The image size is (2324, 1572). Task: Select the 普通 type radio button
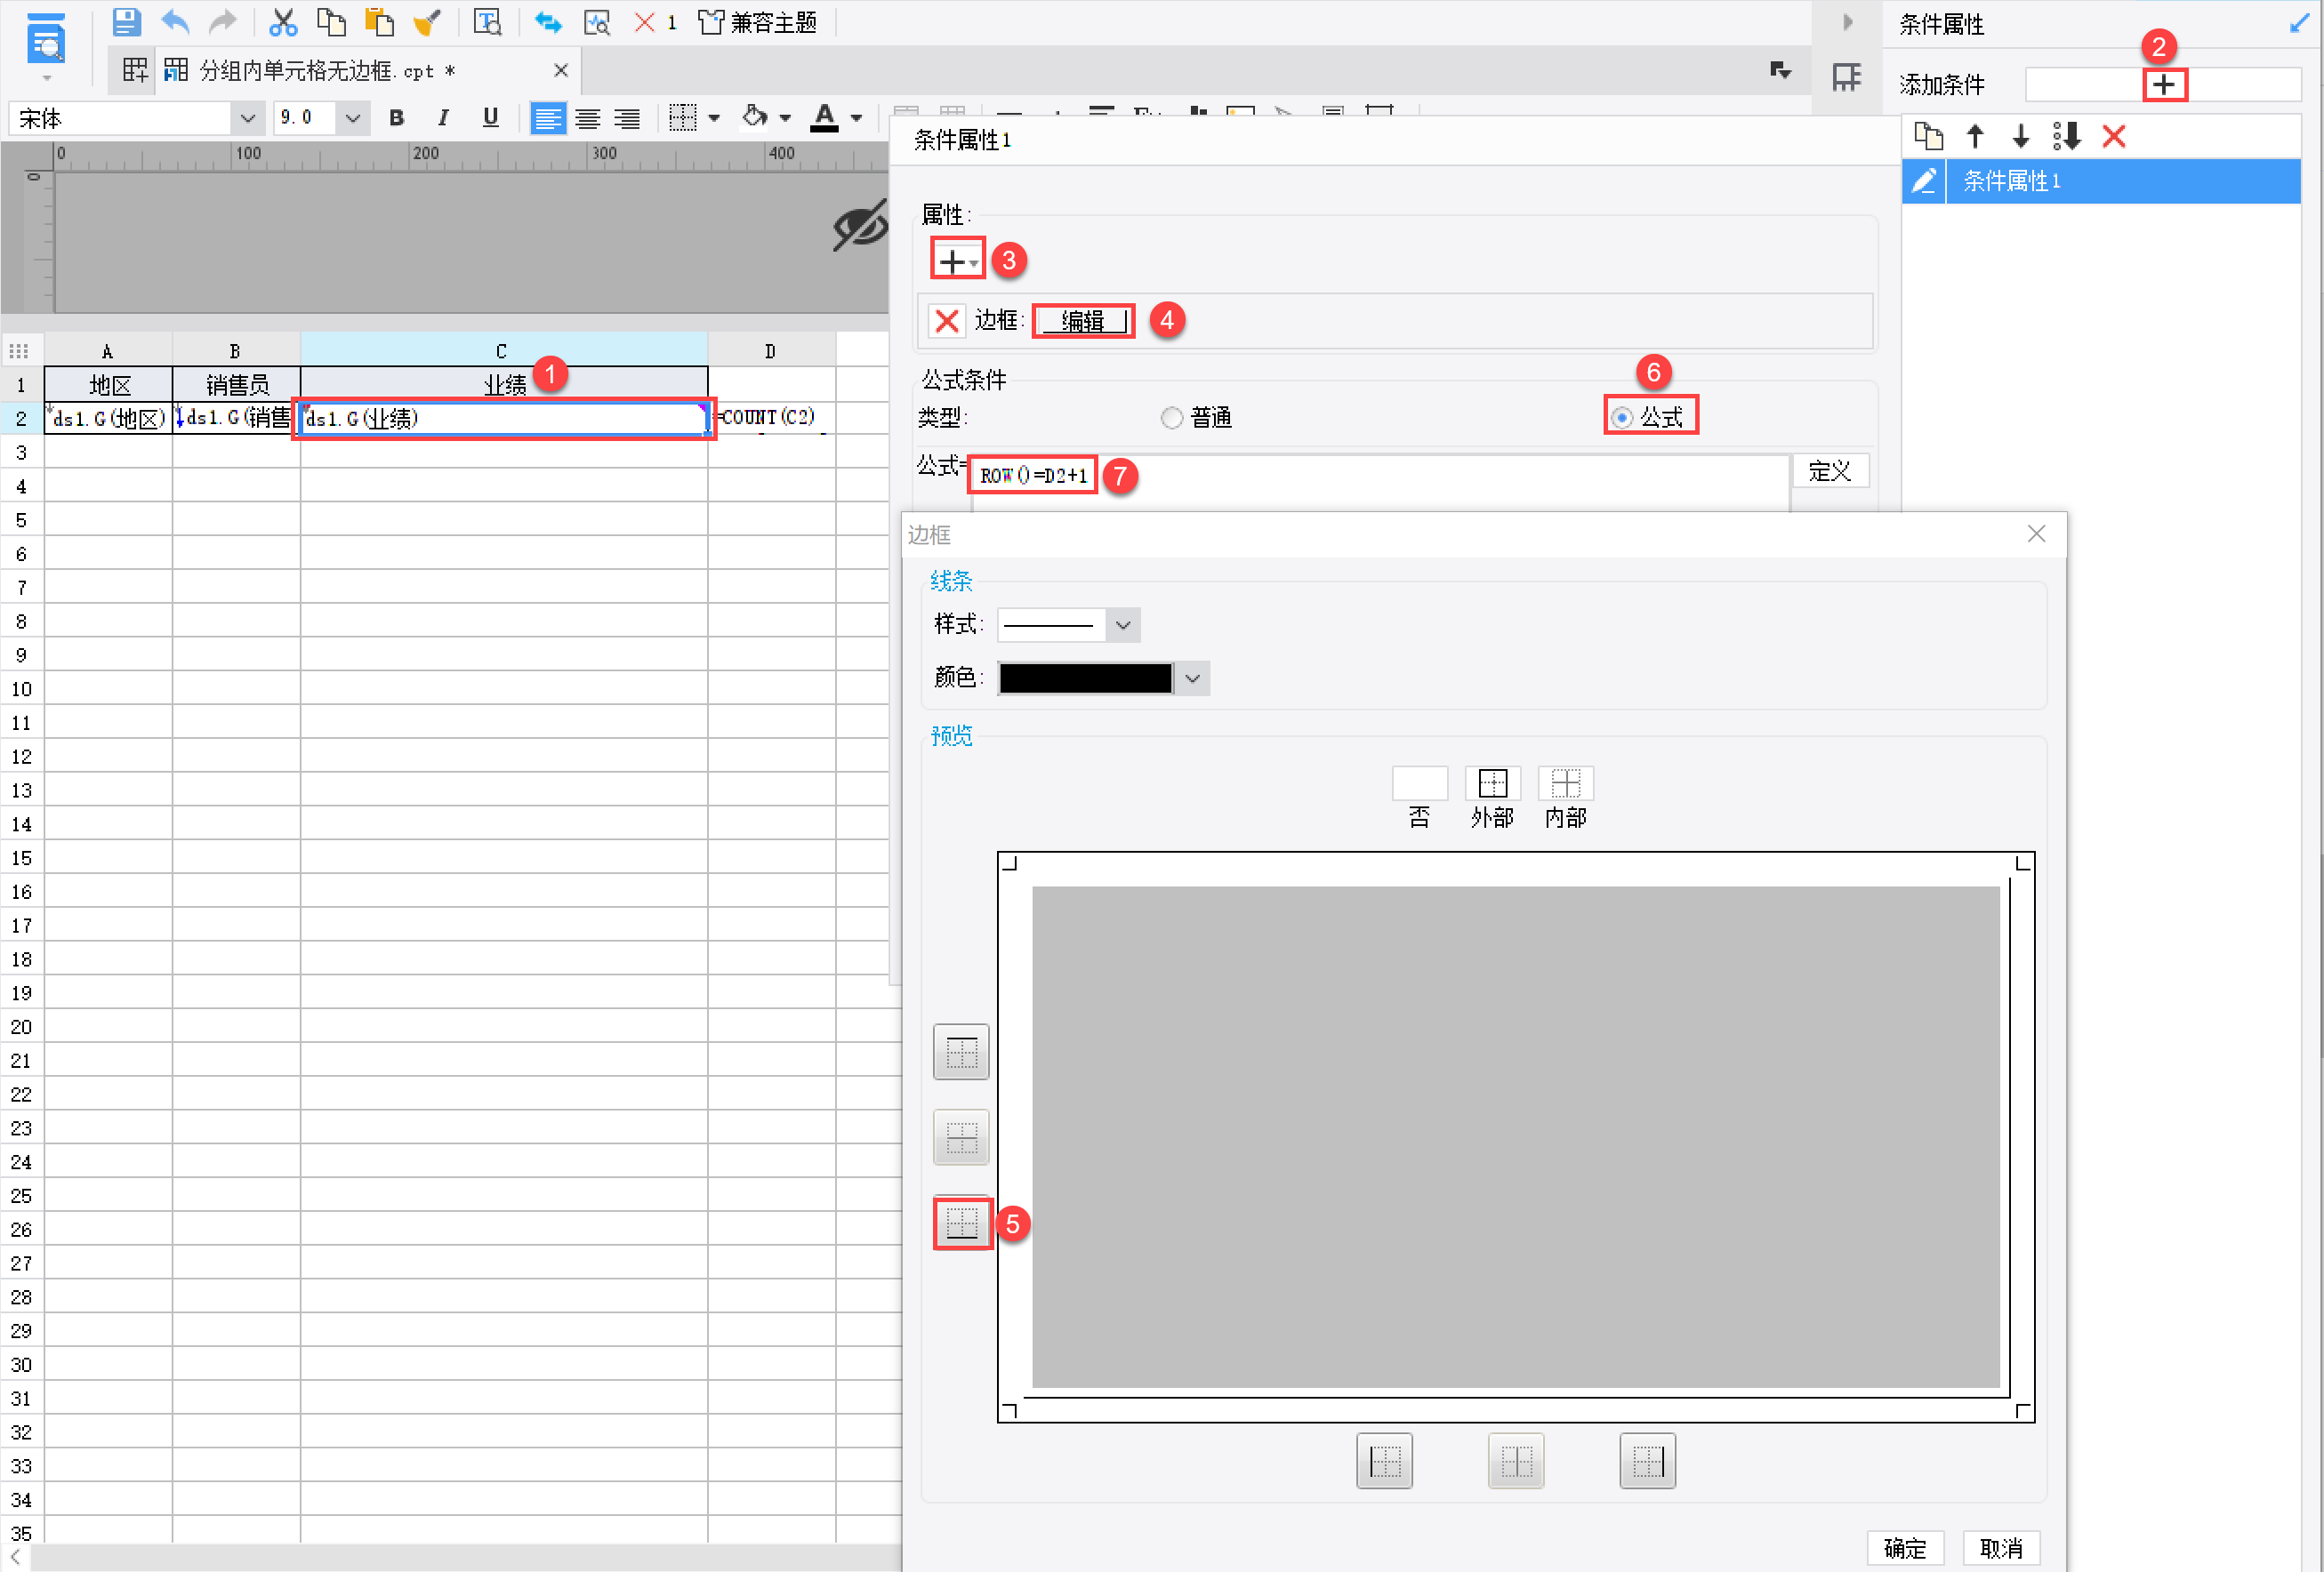click(1171, 417)
